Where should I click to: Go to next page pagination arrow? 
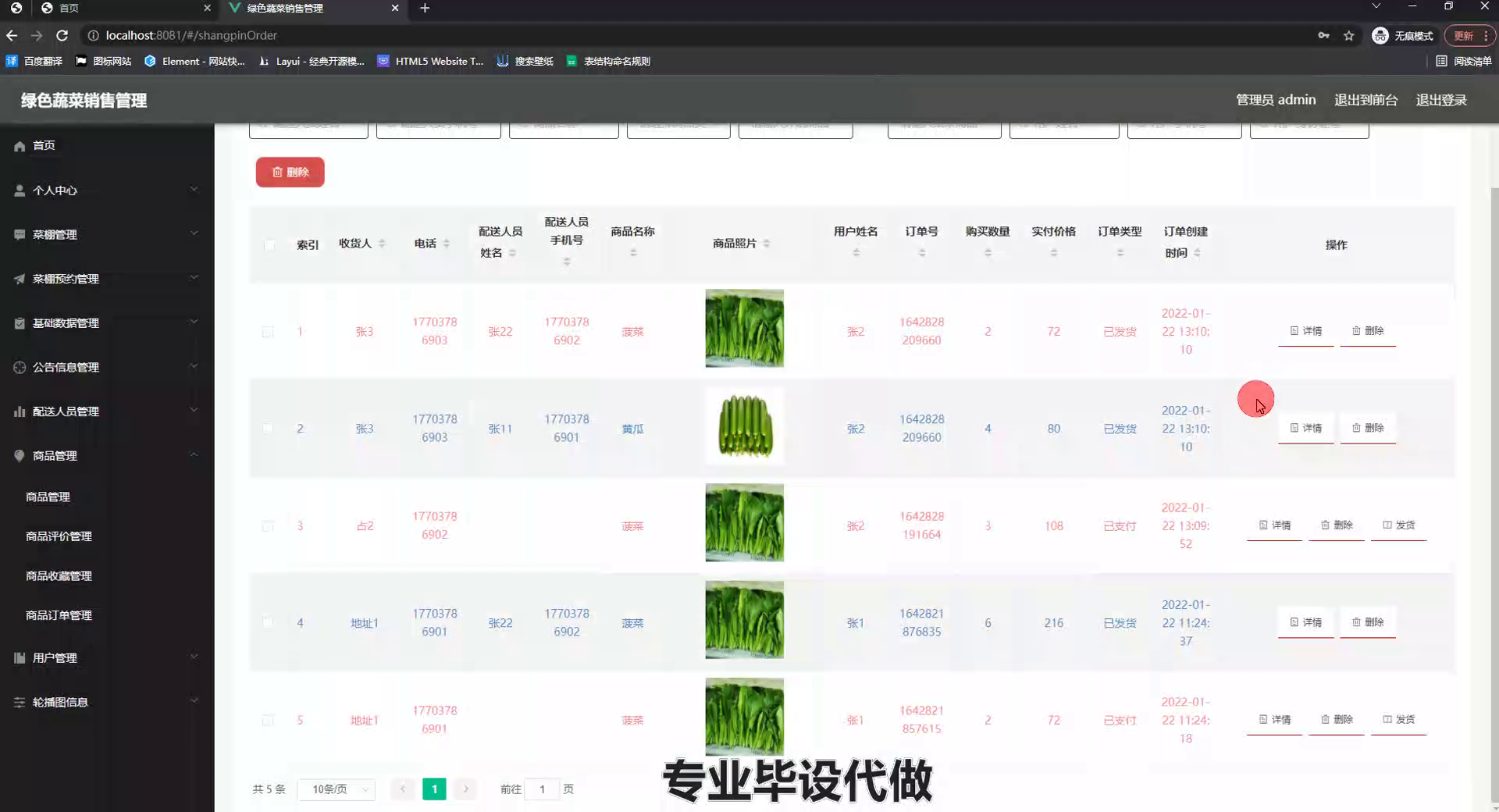pyautogui.click(x=466, y=789)
